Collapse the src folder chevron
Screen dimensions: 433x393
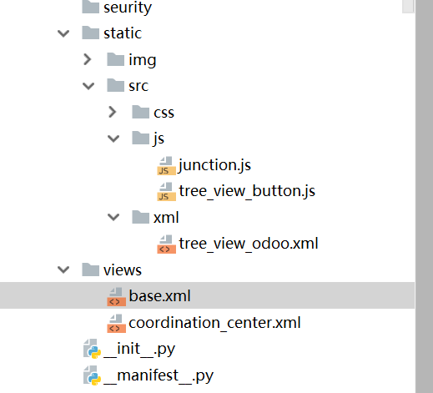click(88, 86)
